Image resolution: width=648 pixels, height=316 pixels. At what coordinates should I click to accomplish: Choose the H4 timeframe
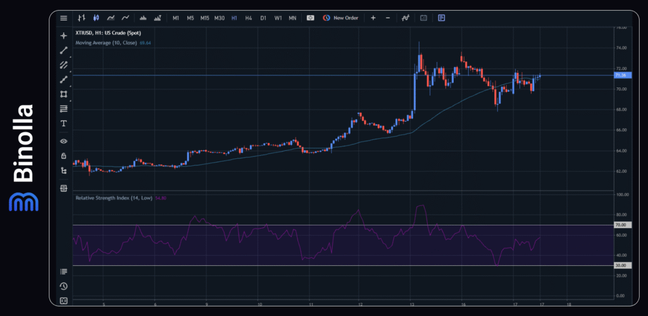coord(248,18)
